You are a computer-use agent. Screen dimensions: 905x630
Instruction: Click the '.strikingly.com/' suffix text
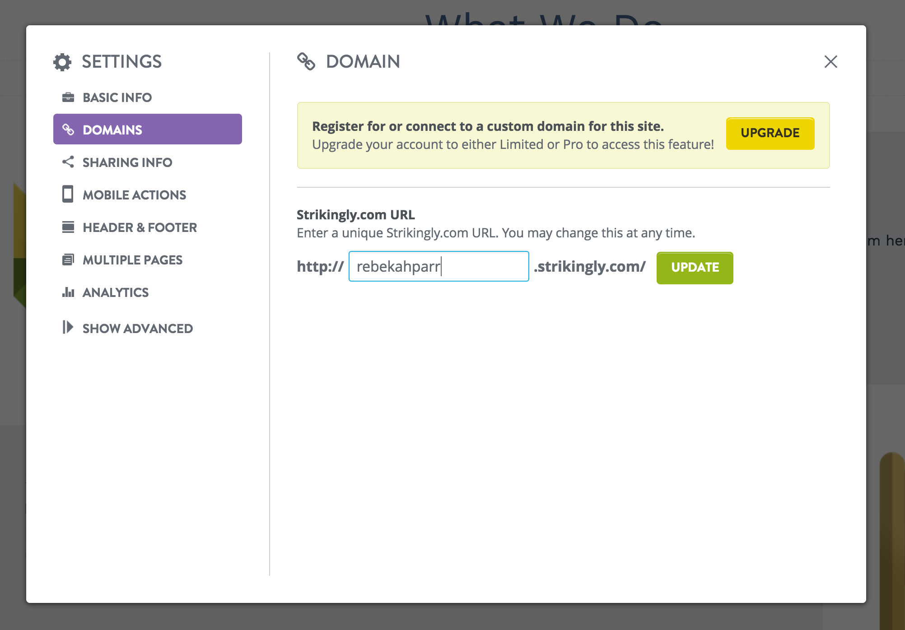[590, 267]
